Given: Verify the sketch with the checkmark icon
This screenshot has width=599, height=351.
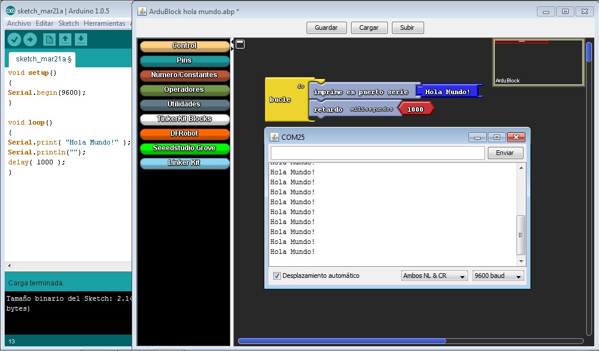Looking at the screenshot, I should [14, 40].
